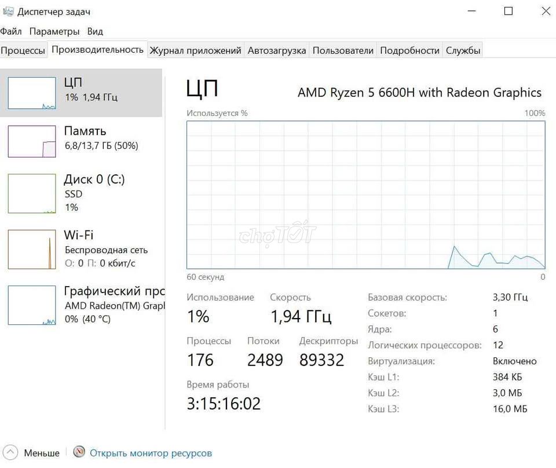Maximize the Диспетчер задач window
This screenshot has height=468, width=556.
pos(508,11)
